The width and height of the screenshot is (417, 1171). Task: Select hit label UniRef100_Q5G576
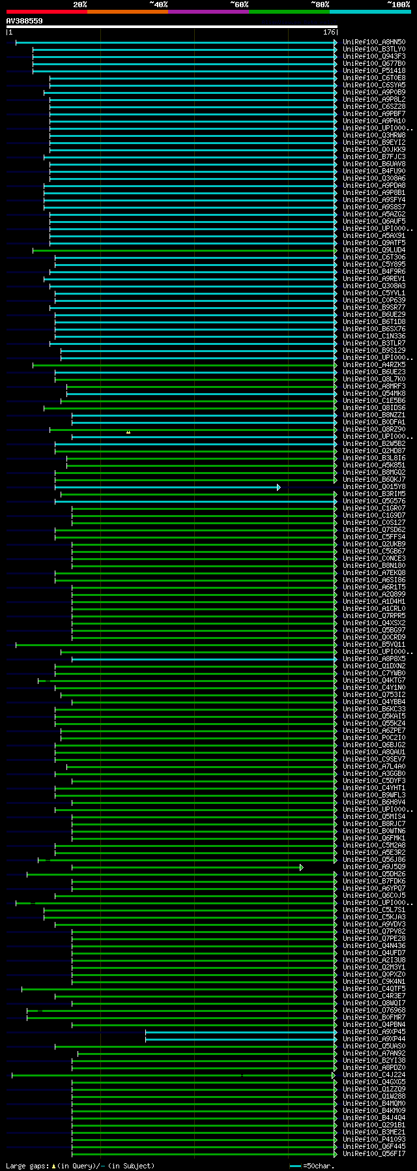(374, 501)
